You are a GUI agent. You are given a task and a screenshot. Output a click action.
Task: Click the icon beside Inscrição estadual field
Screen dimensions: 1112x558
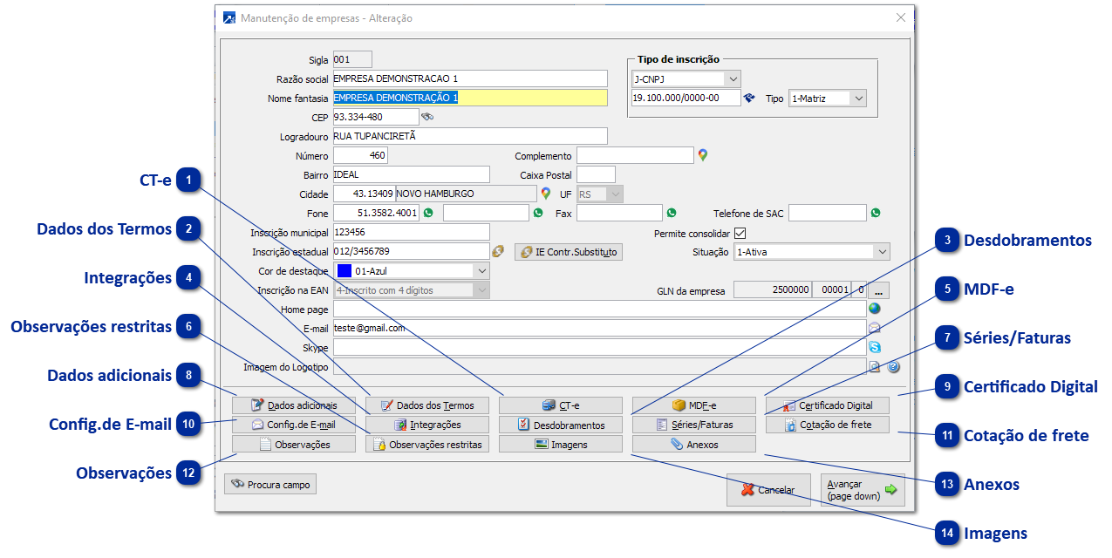pos(498,252)
